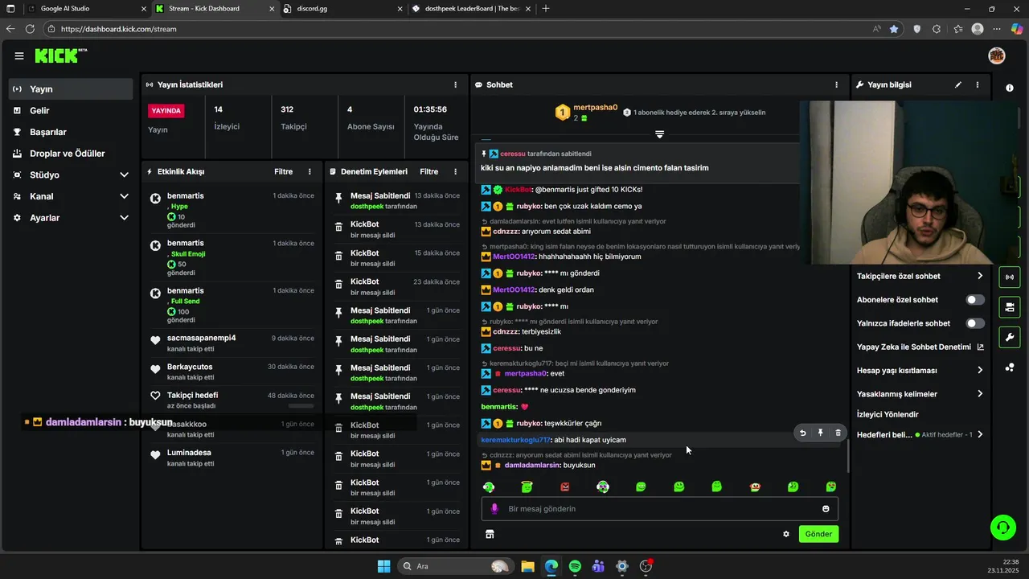Image resolution: width=1029 pixels, height=579 pixels.
Task: Click the taskbar search box Ara
Action: (x=455, y=566)
